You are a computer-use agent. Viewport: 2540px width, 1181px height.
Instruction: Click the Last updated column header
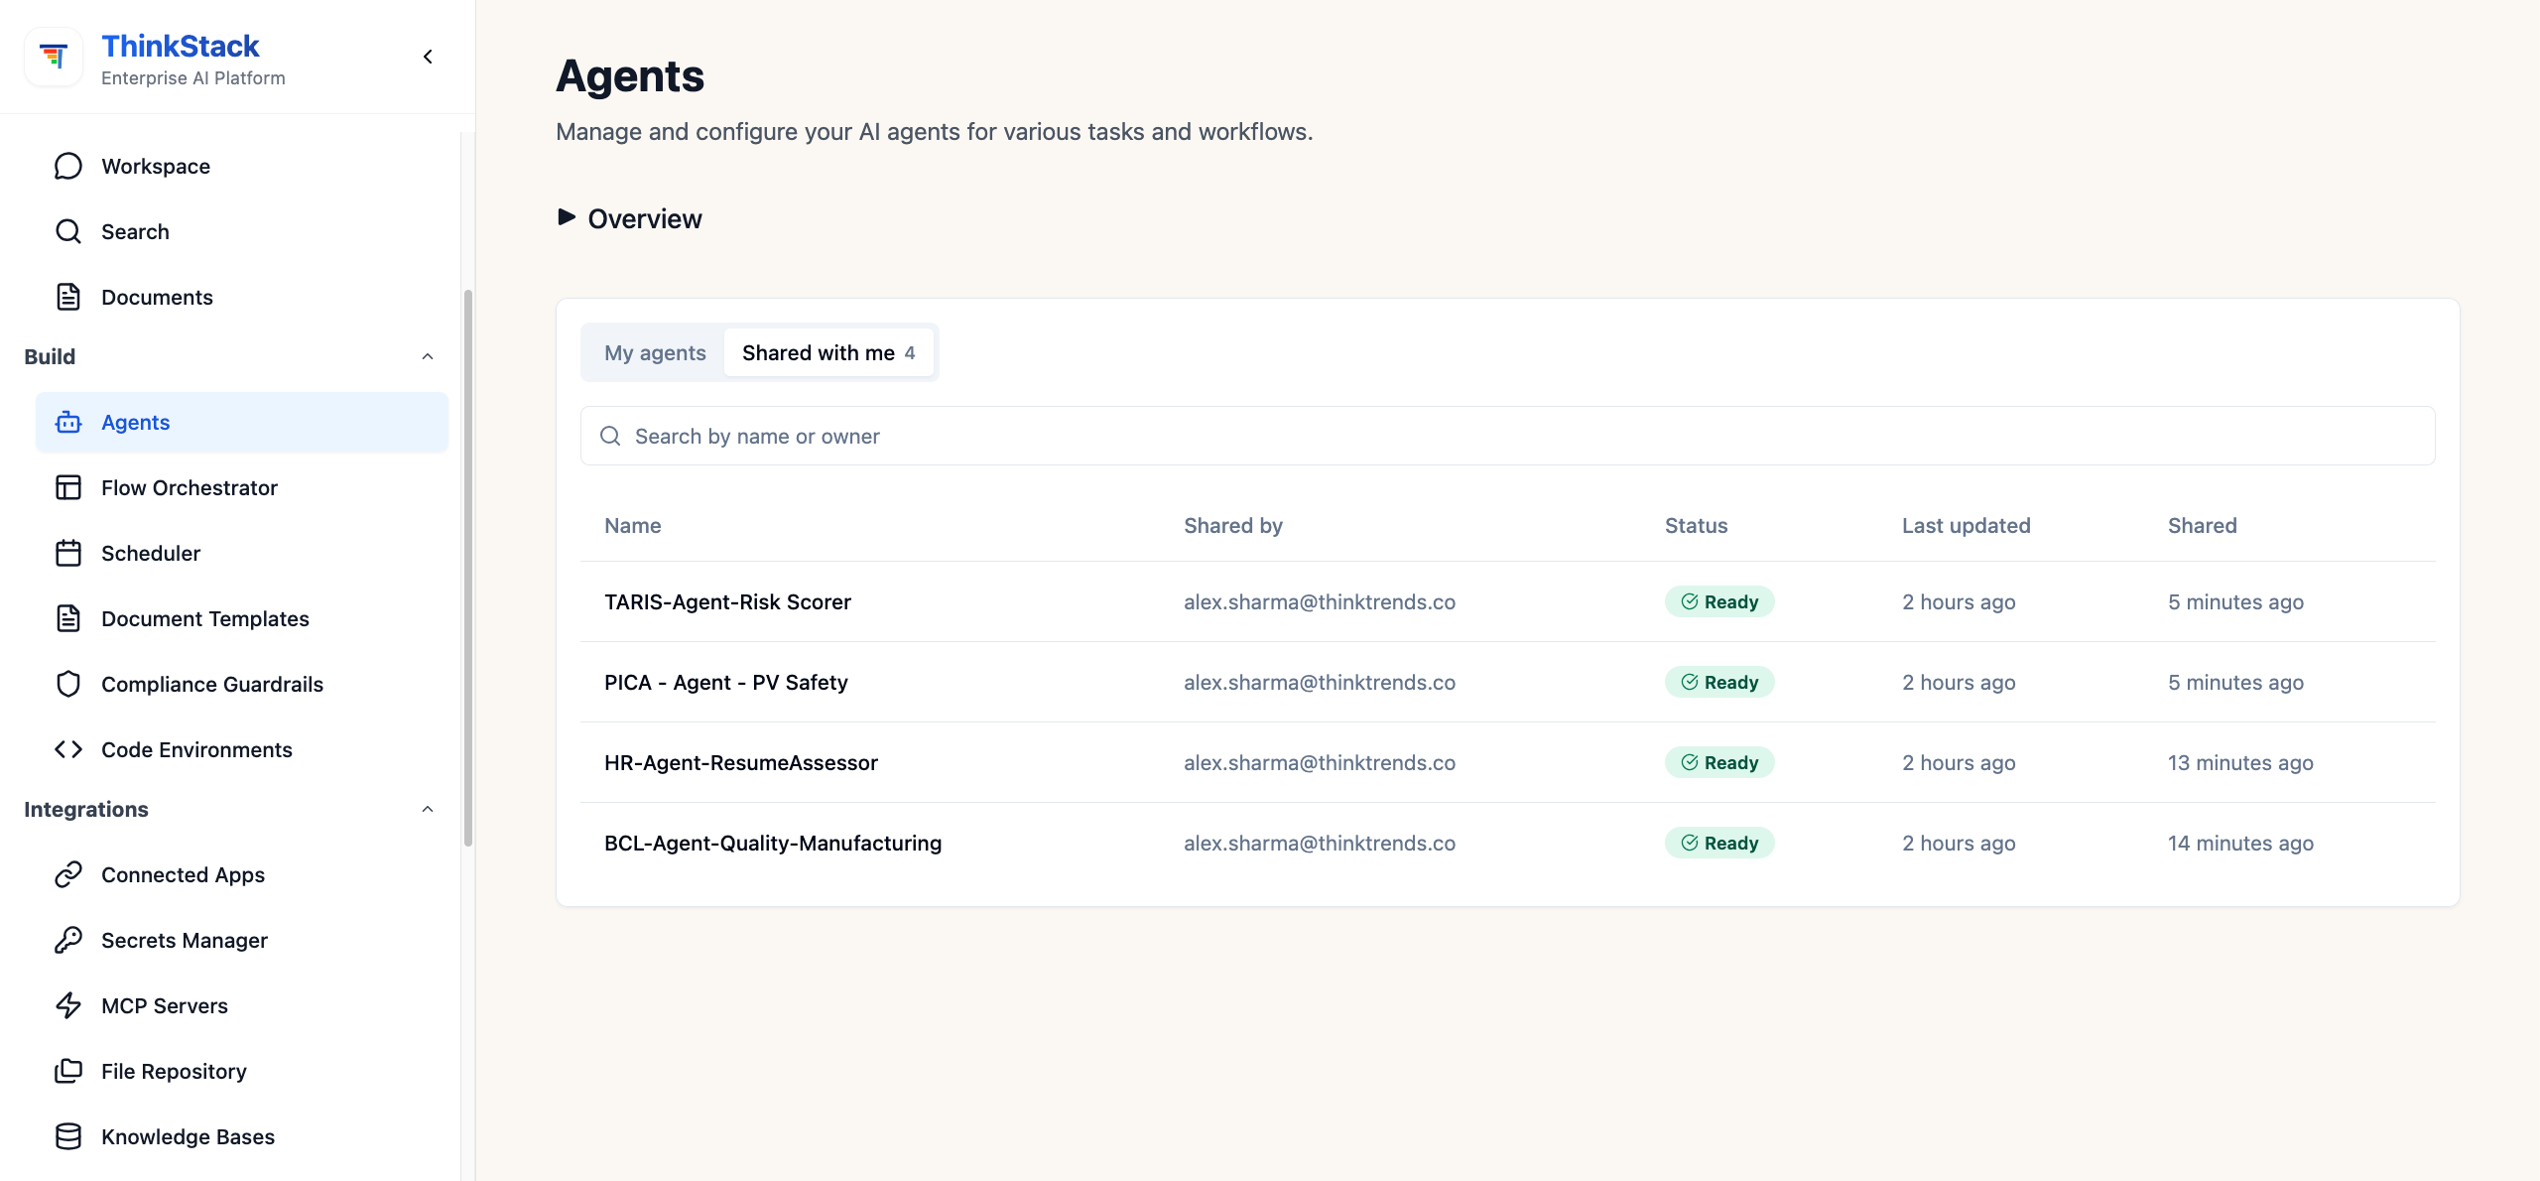[1966, 525]
